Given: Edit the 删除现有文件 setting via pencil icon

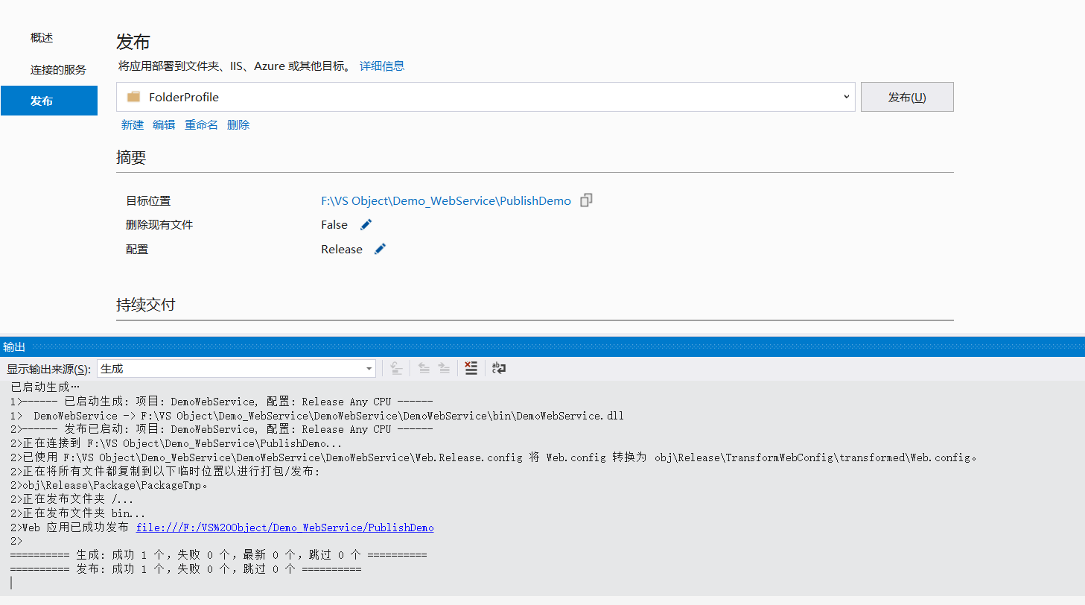Looking at the screenshot, I should pos(366,224).
